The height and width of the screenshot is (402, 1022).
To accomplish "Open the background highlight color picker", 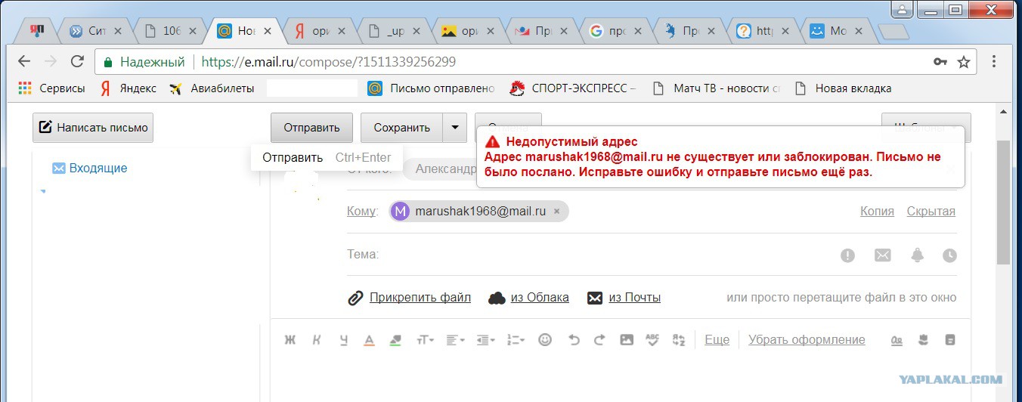I will [395, 340].
